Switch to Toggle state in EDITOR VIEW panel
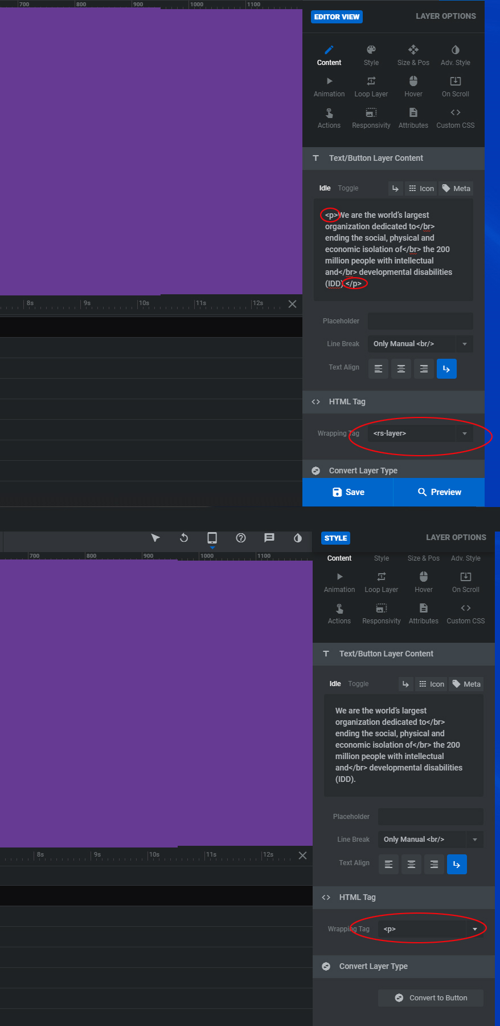 pyautogui.click(x=348, y=188)
